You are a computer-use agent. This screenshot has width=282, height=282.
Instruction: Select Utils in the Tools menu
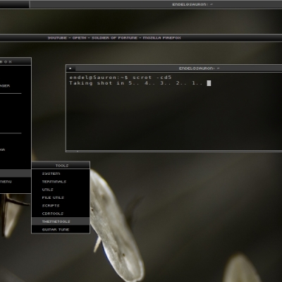coord(61,190)
